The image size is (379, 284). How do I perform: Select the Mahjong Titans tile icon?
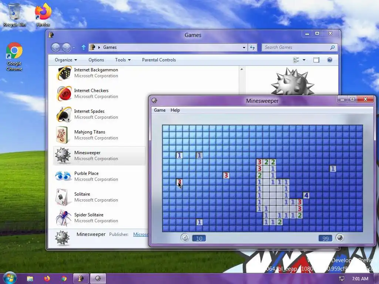click(x=62, y=135)
